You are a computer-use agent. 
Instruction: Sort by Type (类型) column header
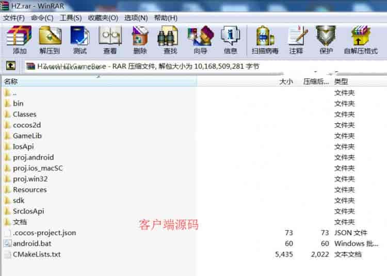(x=341, y=82)
